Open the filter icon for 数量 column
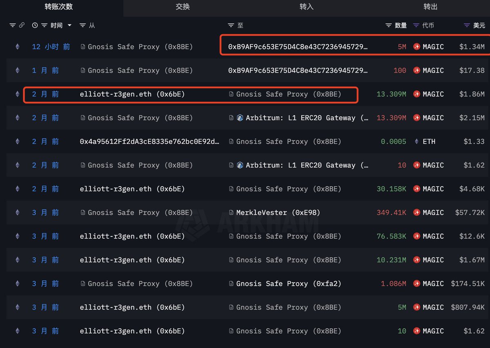This screenshot has height=348, width=490. pyautogui.click(x=389, y=25)
